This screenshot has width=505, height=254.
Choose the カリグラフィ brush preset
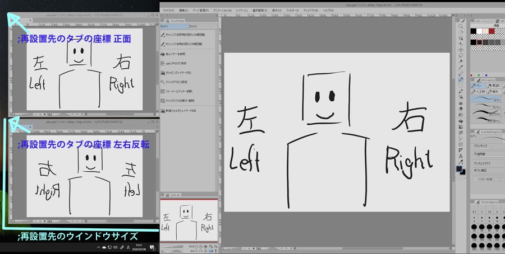486,113
